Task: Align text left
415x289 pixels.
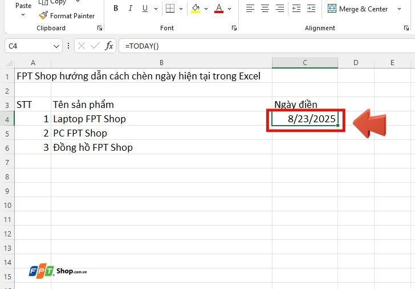Action: click(x=250, y=9)
